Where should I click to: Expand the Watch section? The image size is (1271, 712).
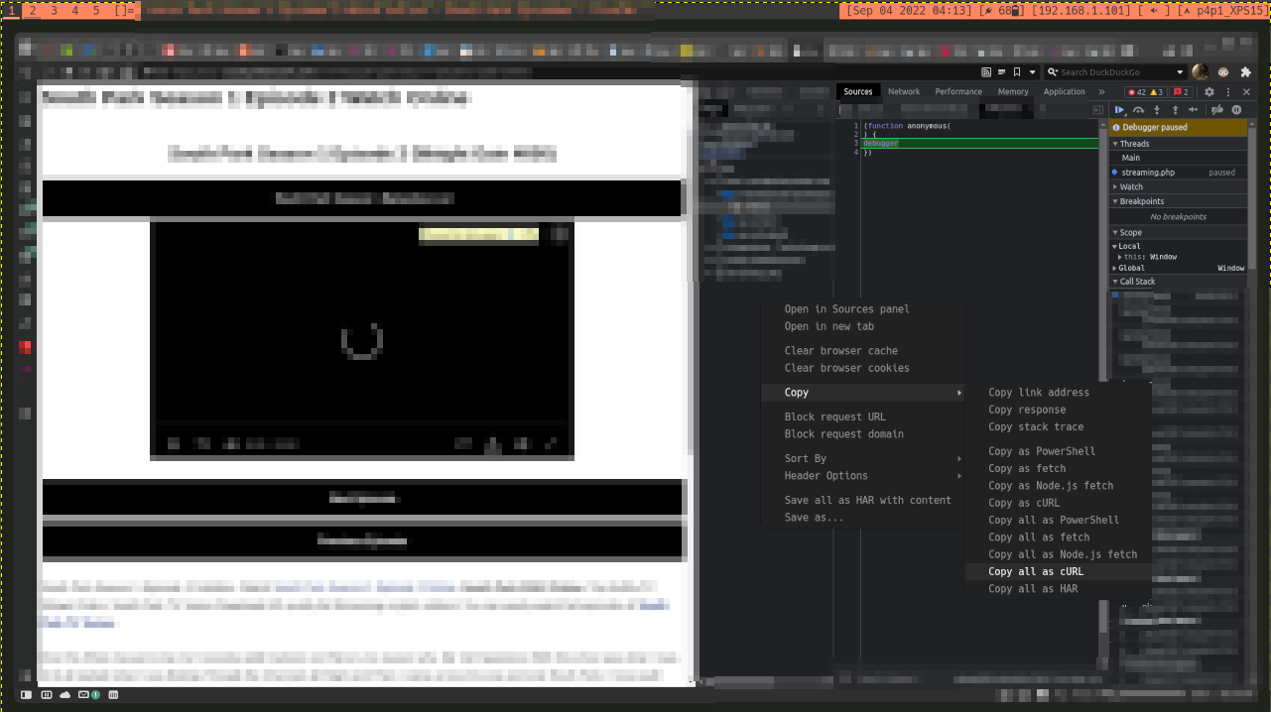tap(1131, 186)
